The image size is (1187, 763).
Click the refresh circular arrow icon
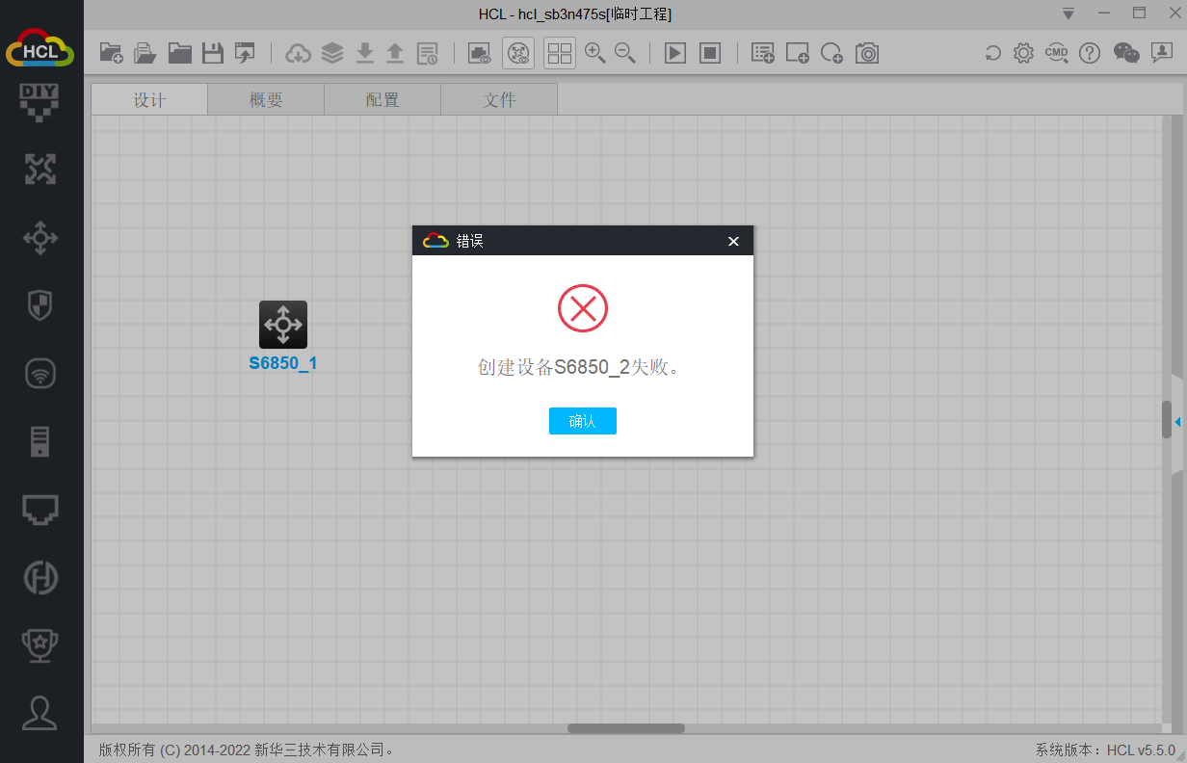click(992, 53)
